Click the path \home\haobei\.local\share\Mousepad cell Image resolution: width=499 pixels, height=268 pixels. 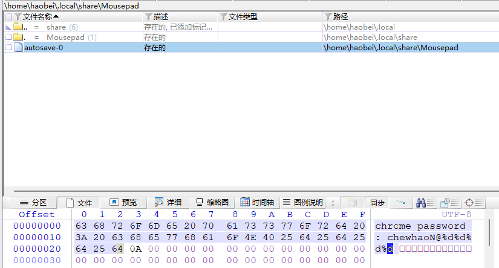tap(391, 47)
